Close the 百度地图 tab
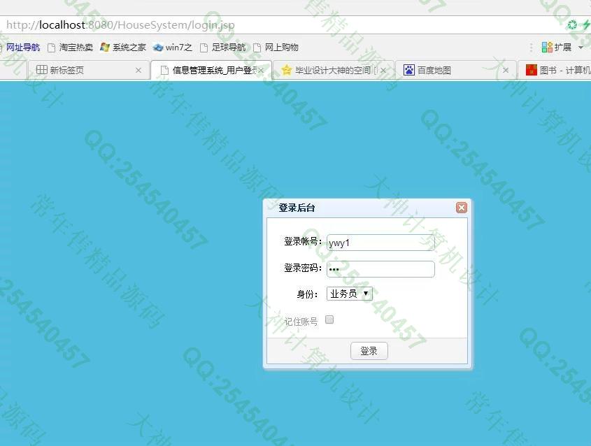The width and height of the screenshot is (591, 446). (506, 71)
